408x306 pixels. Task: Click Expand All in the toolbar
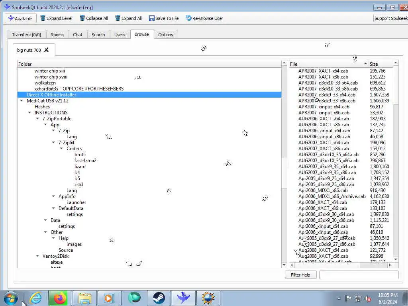click(x=129, y=18)
